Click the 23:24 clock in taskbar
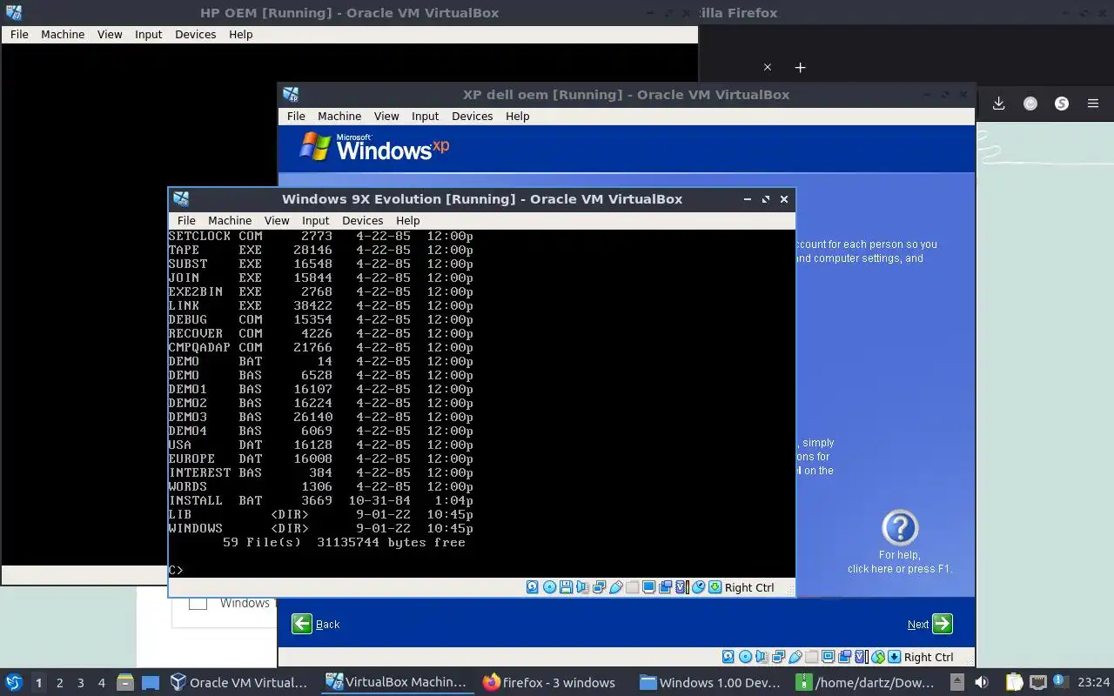Image resolution: width=1114 pixels, height=696 pixels. click(1093, 682)
